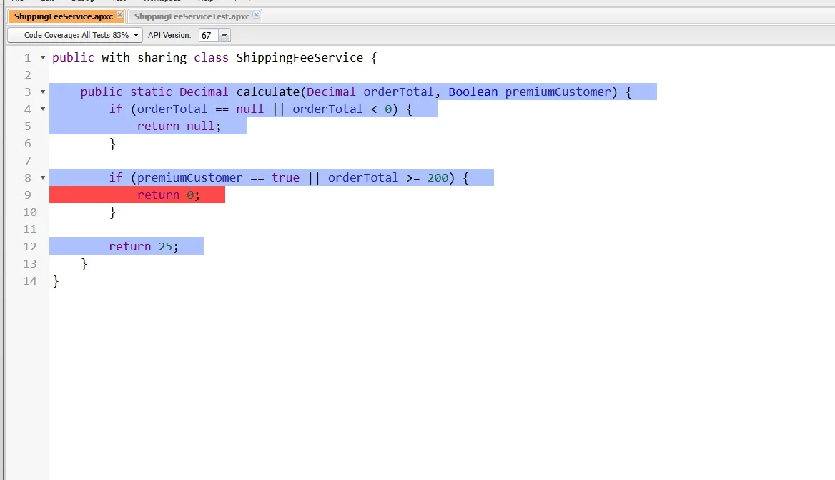Close the ShippingFeeServiceTest.apxc tab
Viewport: 835px width, 480px height.
click(256, 15)
